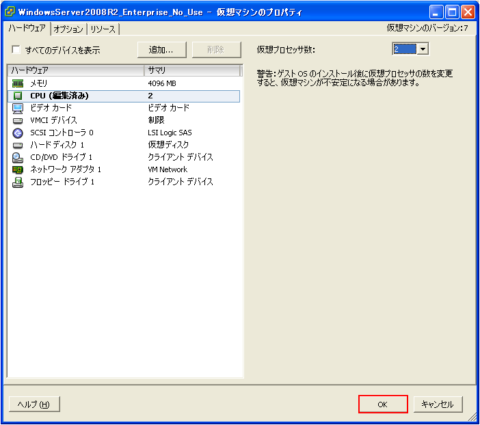Click the 4096 MB summary value

[x=162, y=83]
